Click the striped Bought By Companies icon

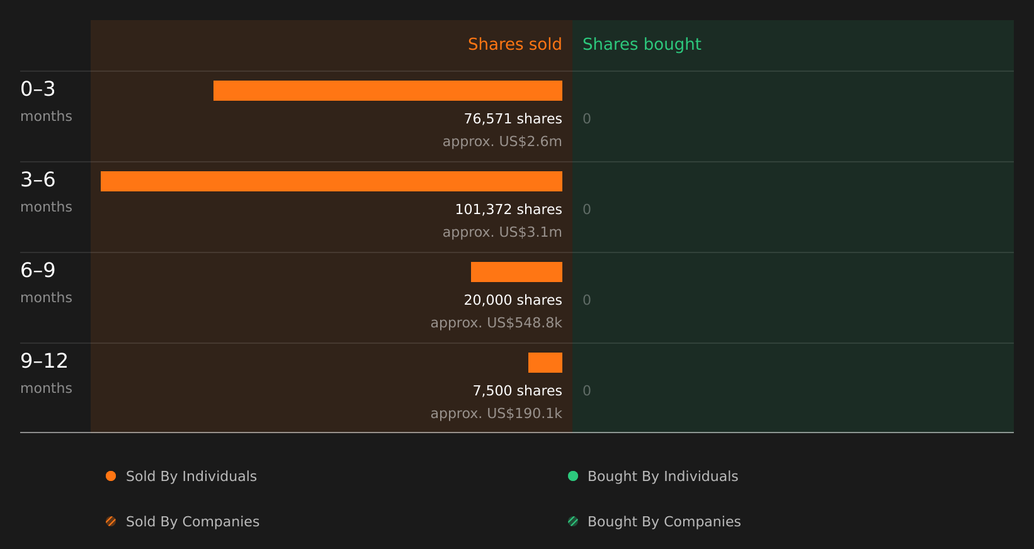573,521
